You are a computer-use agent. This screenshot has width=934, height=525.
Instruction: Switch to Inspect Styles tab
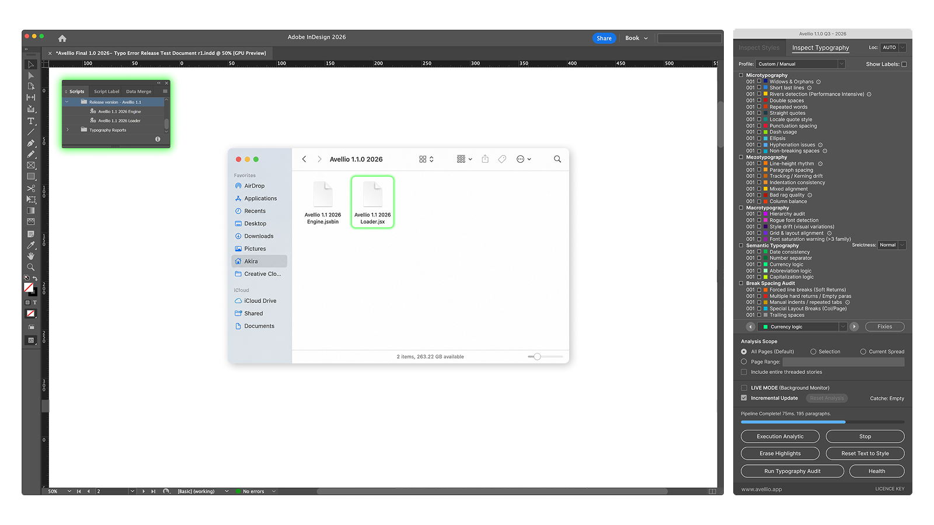(x=759, y=48)
